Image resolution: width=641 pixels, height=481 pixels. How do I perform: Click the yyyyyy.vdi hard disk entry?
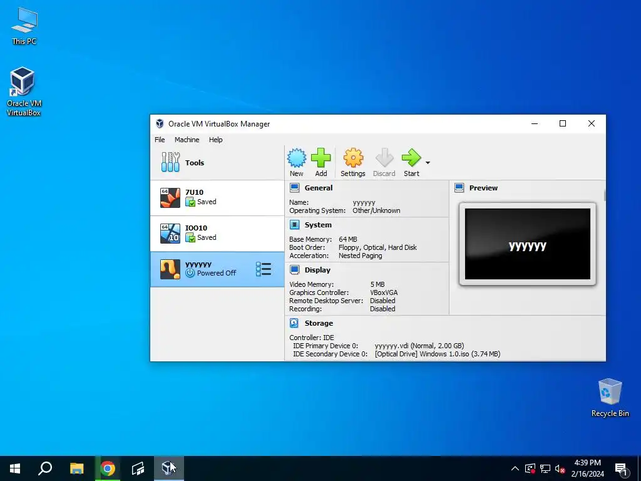pyautogui.click(x=419, y=346)
